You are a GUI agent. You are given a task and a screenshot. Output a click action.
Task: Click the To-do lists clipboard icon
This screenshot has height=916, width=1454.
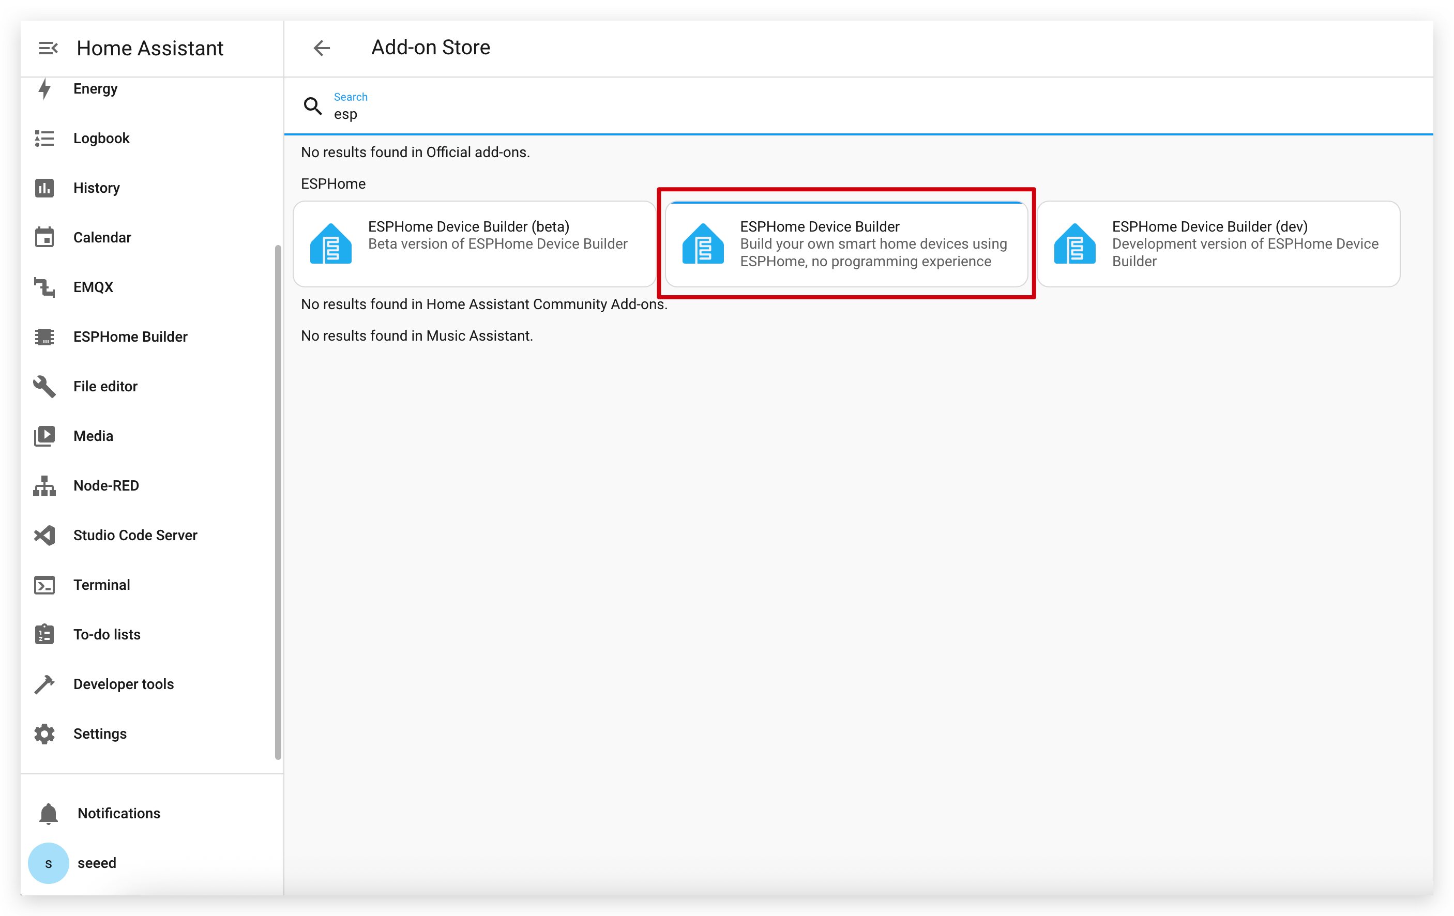(44, 634)
